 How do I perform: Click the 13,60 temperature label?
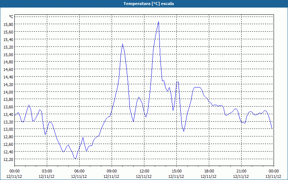point(8,107)
